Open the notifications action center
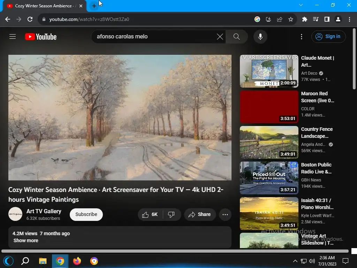The image size is (357, 268). pos(345,261)
